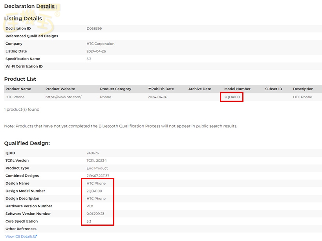Click Combined Designs value 219467,222137

(98, 176)
